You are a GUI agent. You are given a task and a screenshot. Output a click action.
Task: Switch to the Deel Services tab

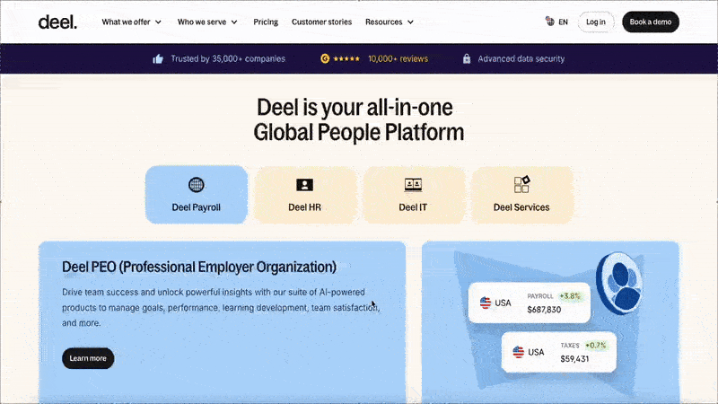click(x=521, y=195)
